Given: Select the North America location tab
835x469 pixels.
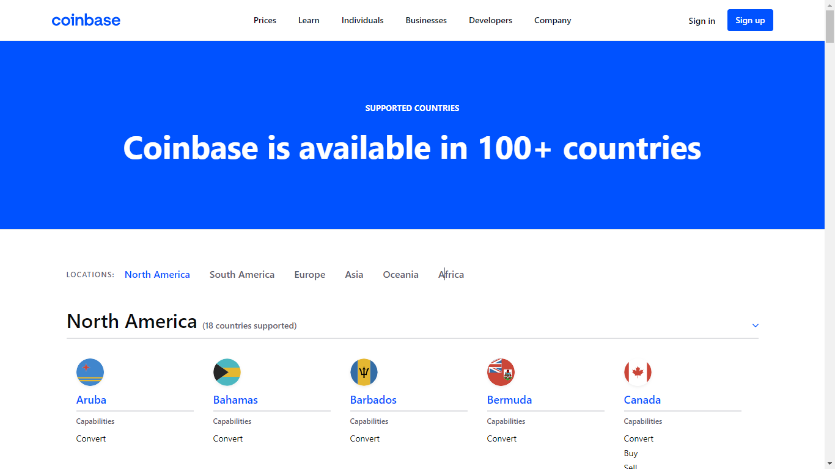Looking at the screenshot, I should point(157,275).
